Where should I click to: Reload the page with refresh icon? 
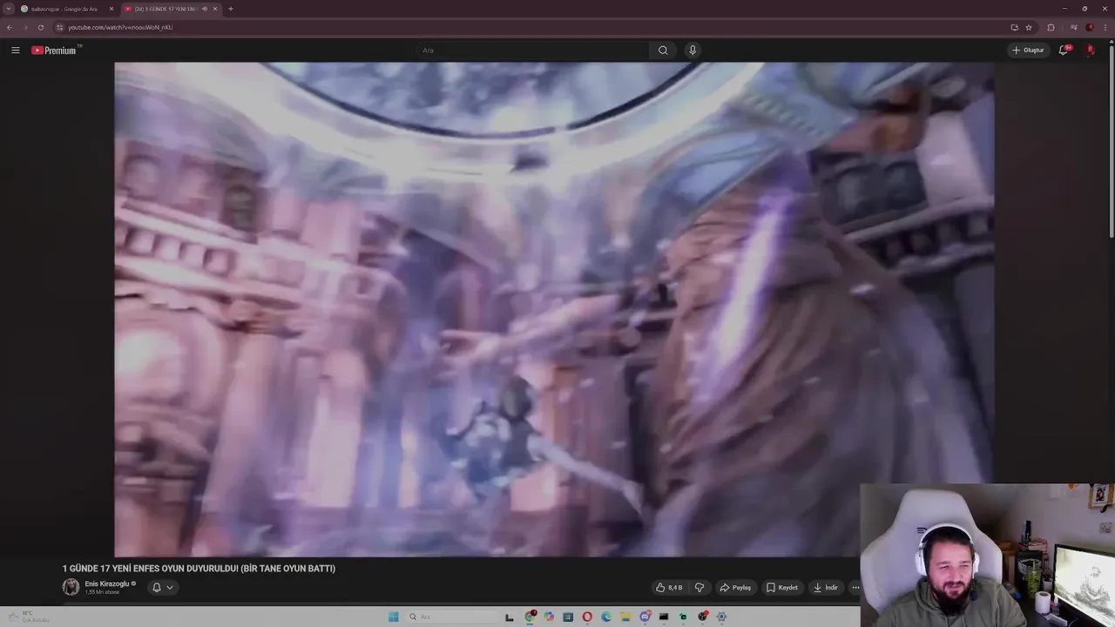(x=41, y=27)
